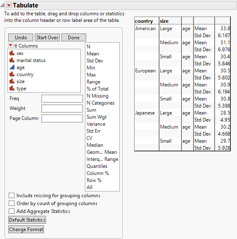
Task: Click the Change Format button
Action: pos(26,229)
